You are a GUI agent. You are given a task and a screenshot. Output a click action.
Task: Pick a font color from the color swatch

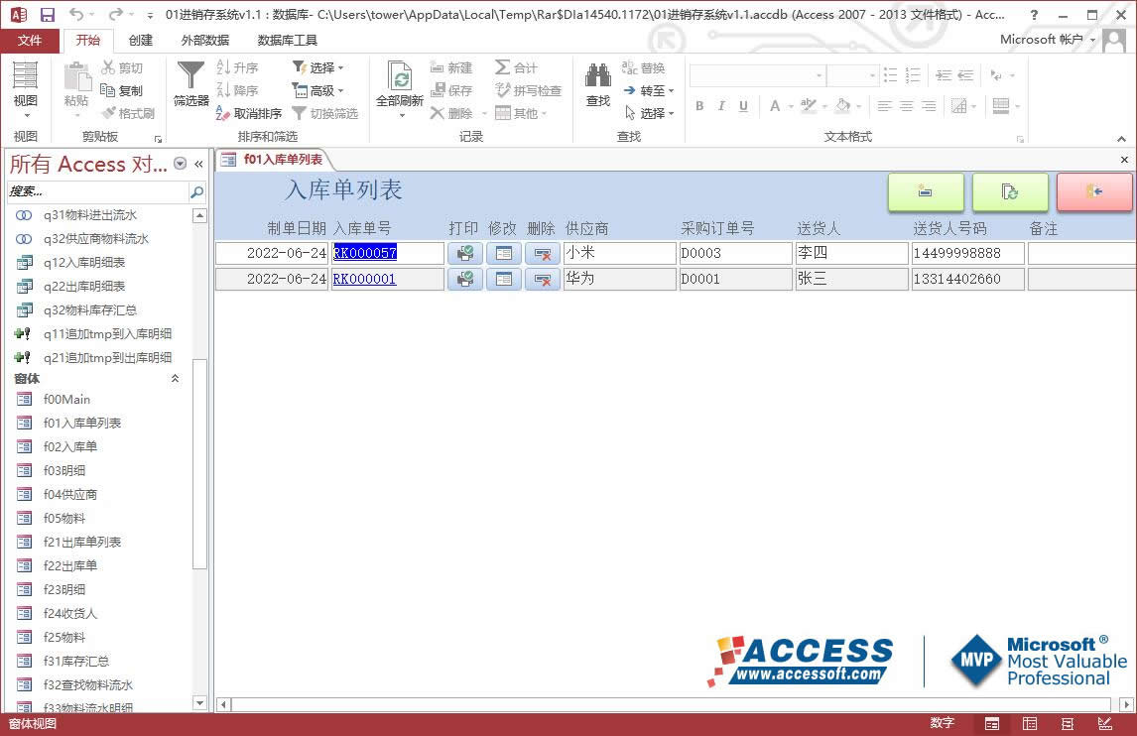click(x=775, y=105)
